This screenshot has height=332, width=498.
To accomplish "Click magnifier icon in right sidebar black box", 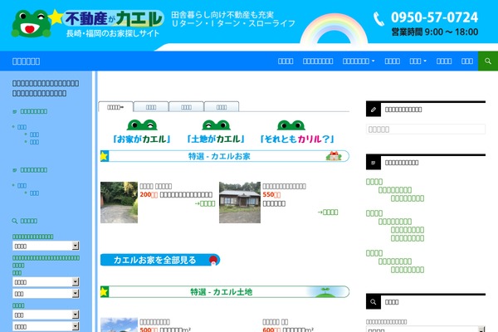I will coord(373,302).
